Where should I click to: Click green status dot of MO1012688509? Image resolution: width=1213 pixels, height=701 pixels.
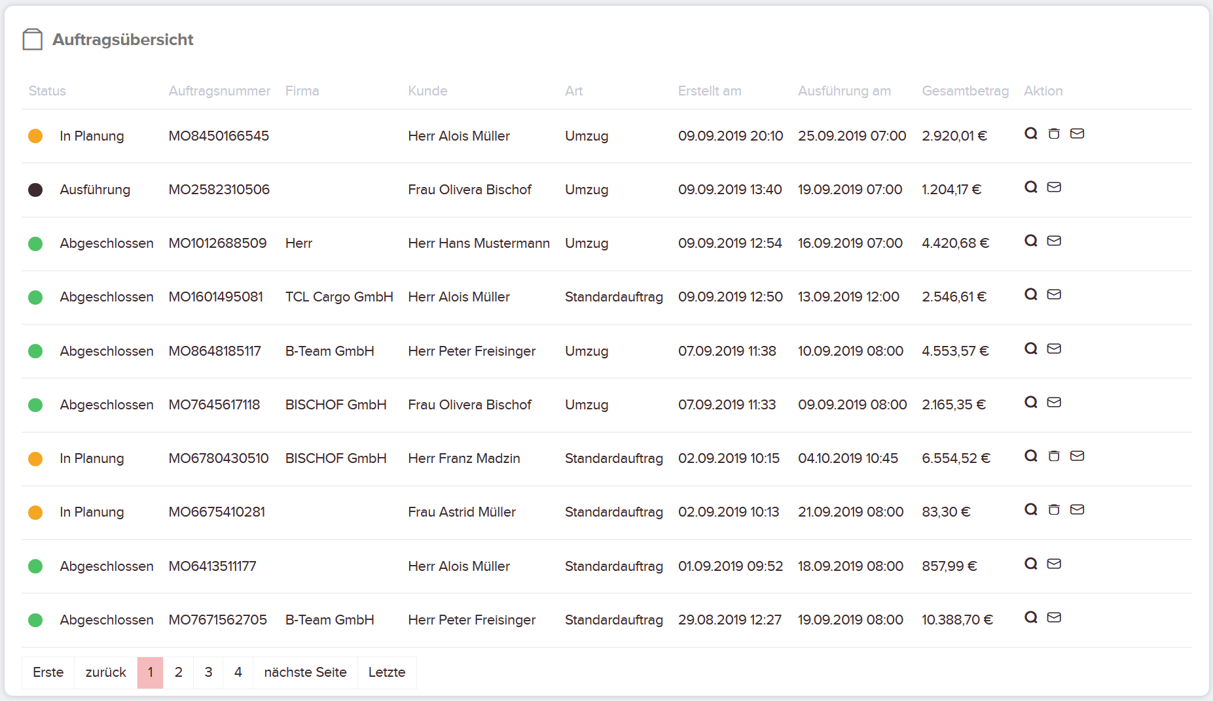(x=35, y=244)
